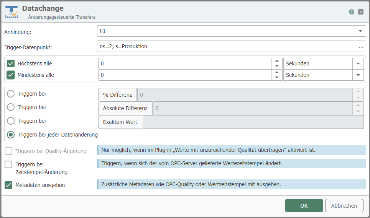Select Triggern bei Exaktem Wert radio button
This screenshot has height=218, width=370.
tap(11, 121)
